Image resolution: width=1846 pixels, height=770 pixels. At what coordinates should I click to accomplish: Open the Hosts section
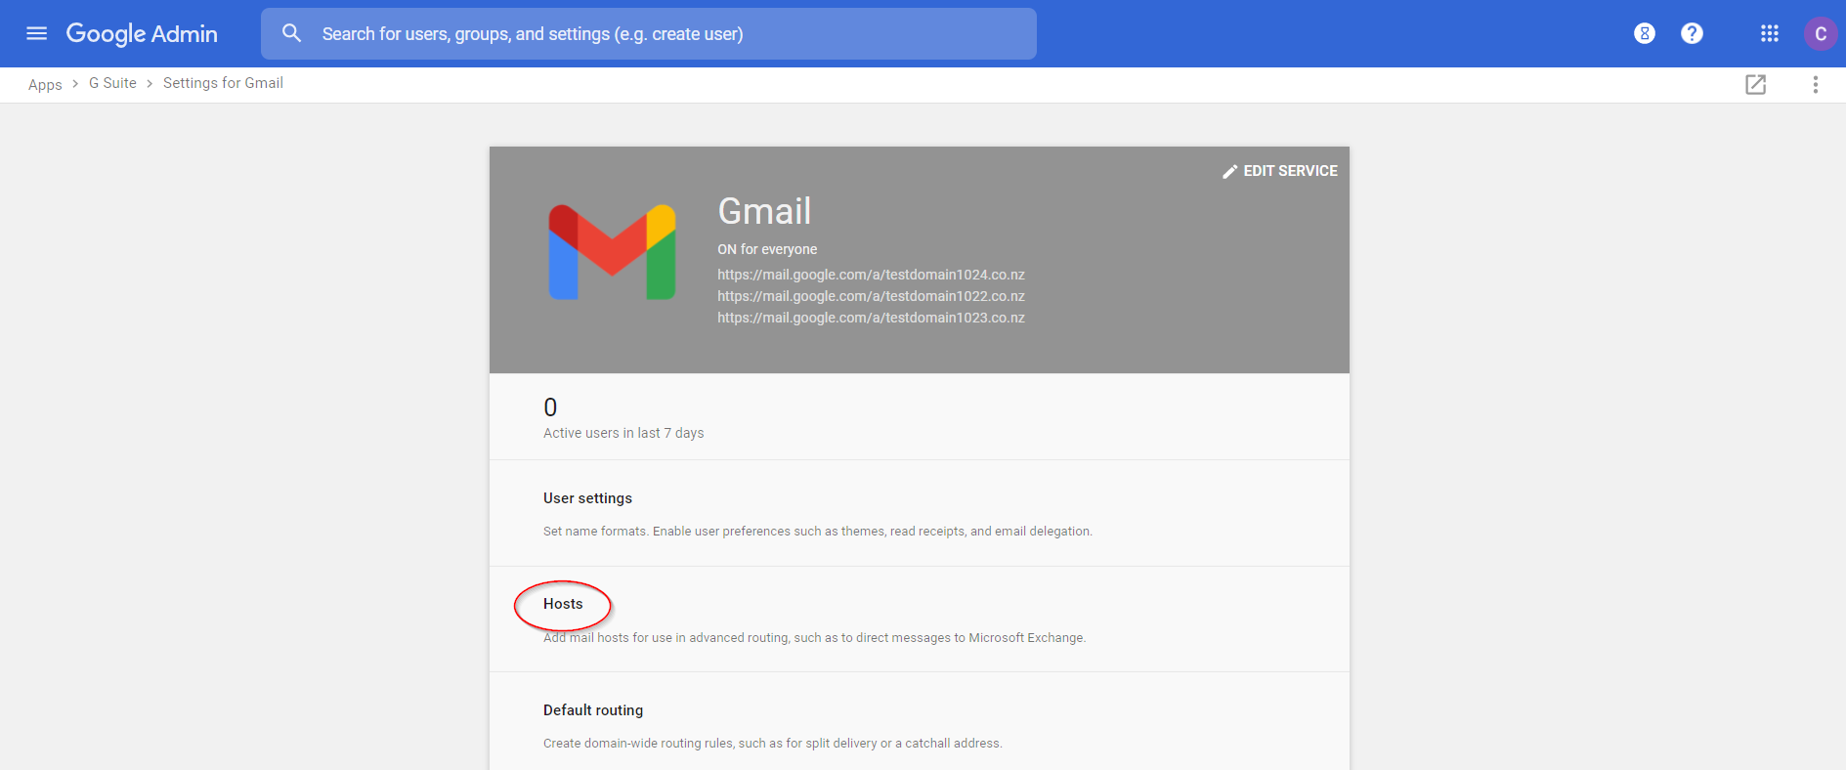tap(919, 620)
